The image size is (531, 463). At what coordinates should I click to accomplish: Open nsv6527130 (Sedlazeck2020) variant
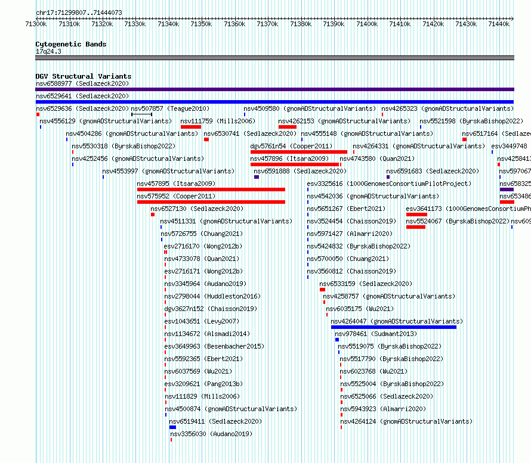197,209
